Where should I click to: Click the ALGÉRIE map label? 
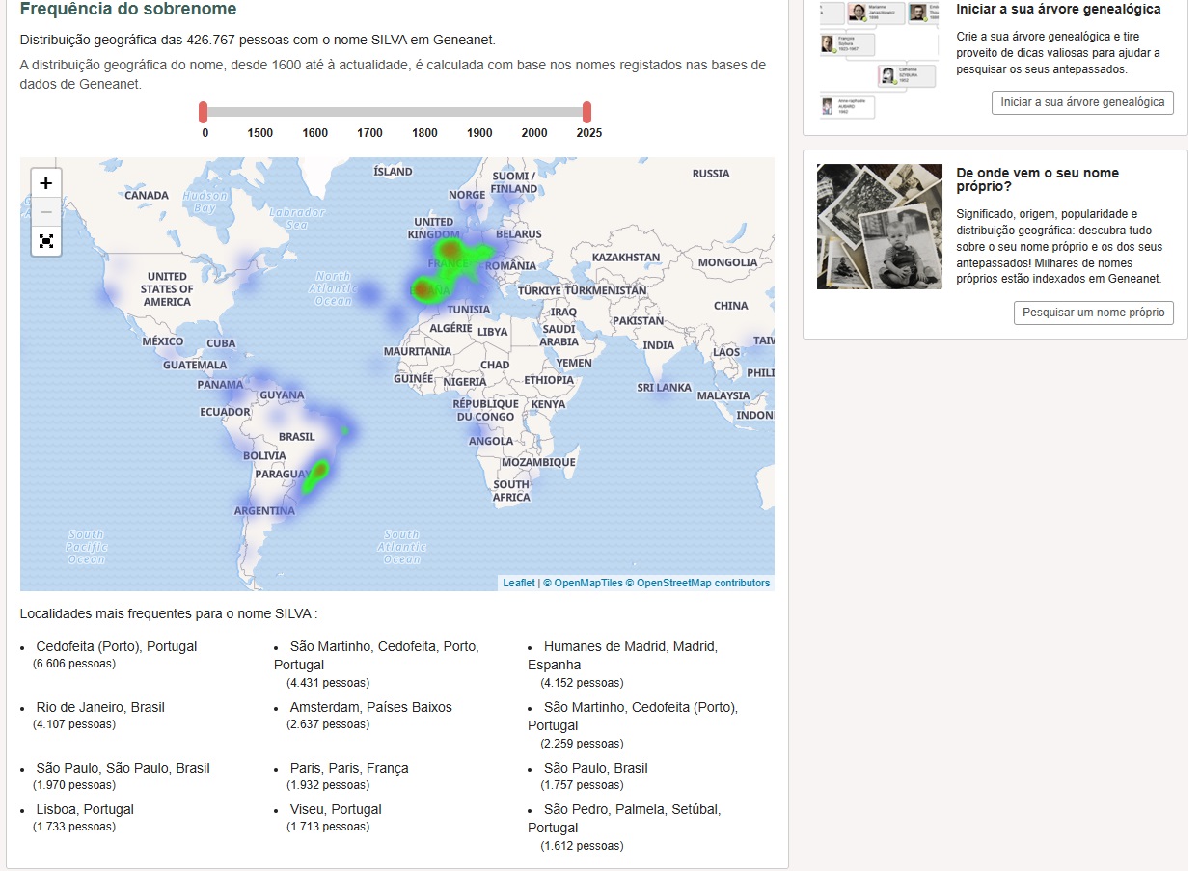[450, 328]
